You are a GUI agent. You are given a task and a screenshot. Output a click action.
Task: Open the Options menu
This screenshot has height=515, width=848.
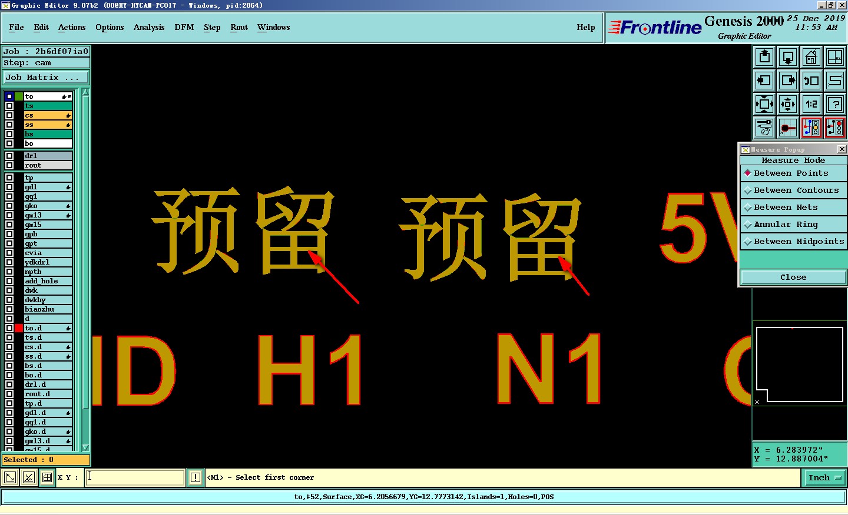[x=110, y=27]
